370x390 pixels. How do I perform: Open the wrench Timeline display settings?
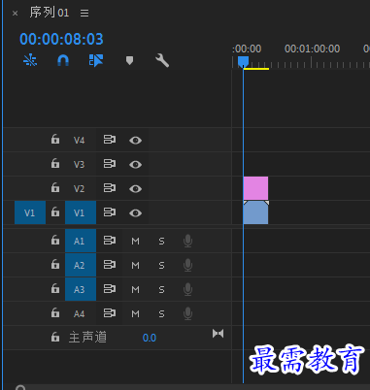click(162, 60)
